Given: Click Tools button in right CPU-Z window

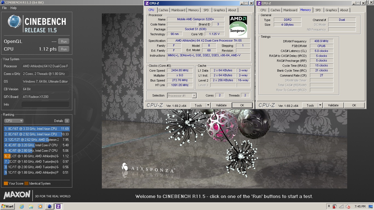Looking at the screenshot, I should pos(310,105).
